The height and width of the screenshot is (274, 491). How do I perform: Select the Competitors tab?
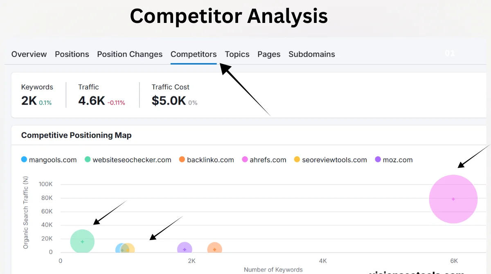click(194, 54)
